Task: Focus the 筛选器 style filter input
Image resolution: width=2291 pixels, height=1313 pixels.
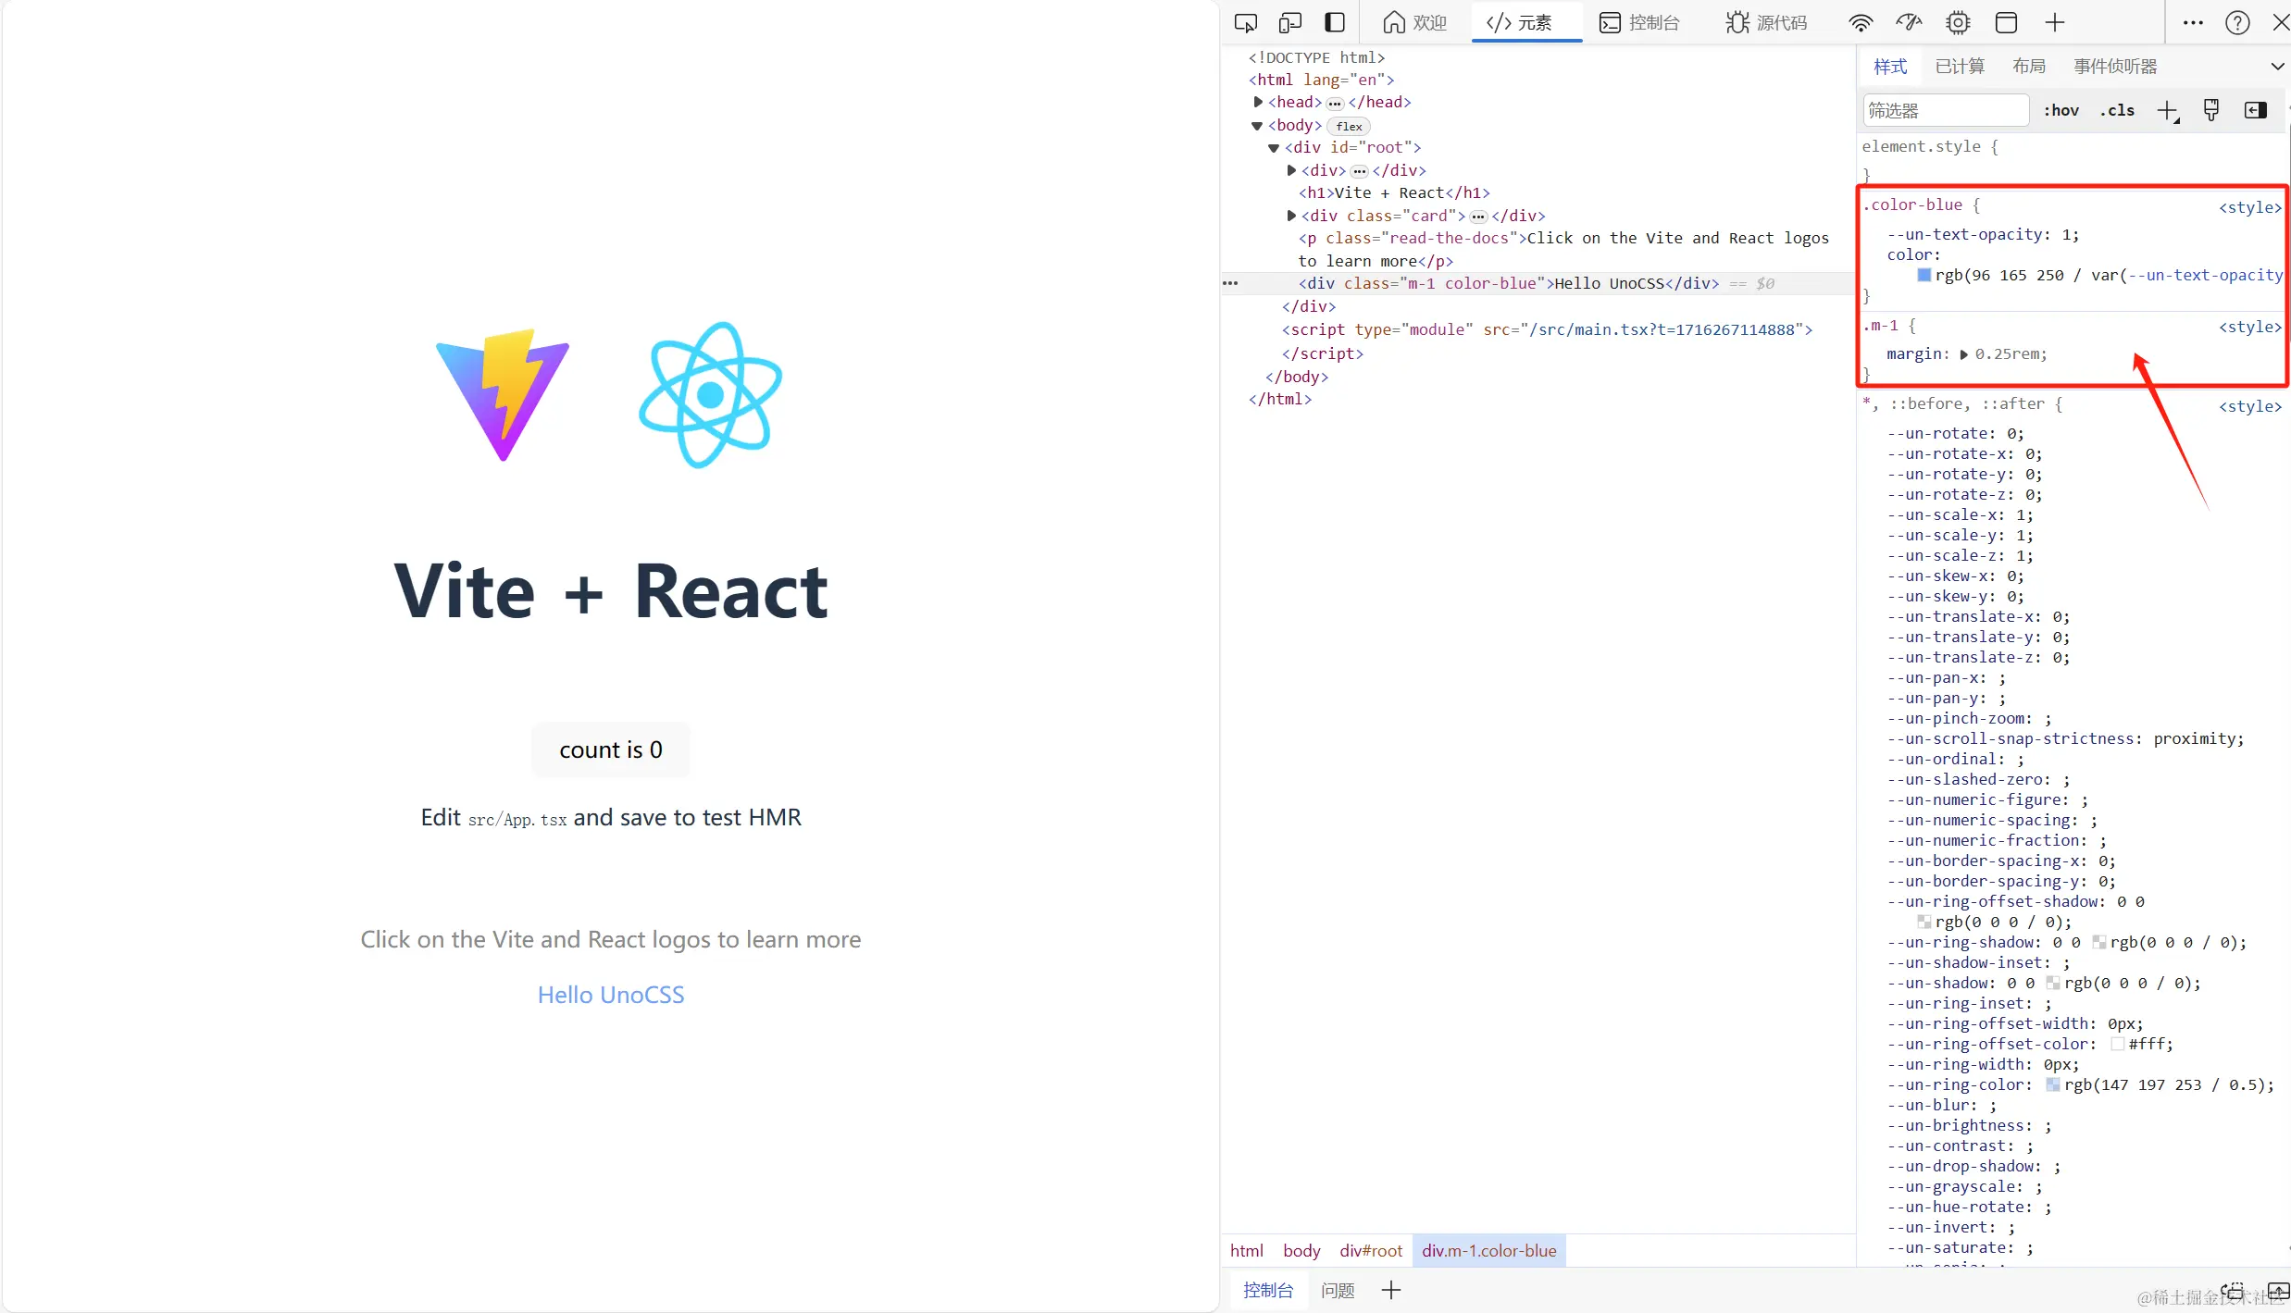Action: [x=1944, y=111]
